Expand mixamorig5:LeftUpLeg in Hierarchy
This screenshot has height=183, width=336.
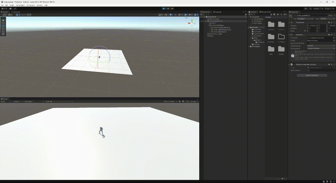click(210, 28)
